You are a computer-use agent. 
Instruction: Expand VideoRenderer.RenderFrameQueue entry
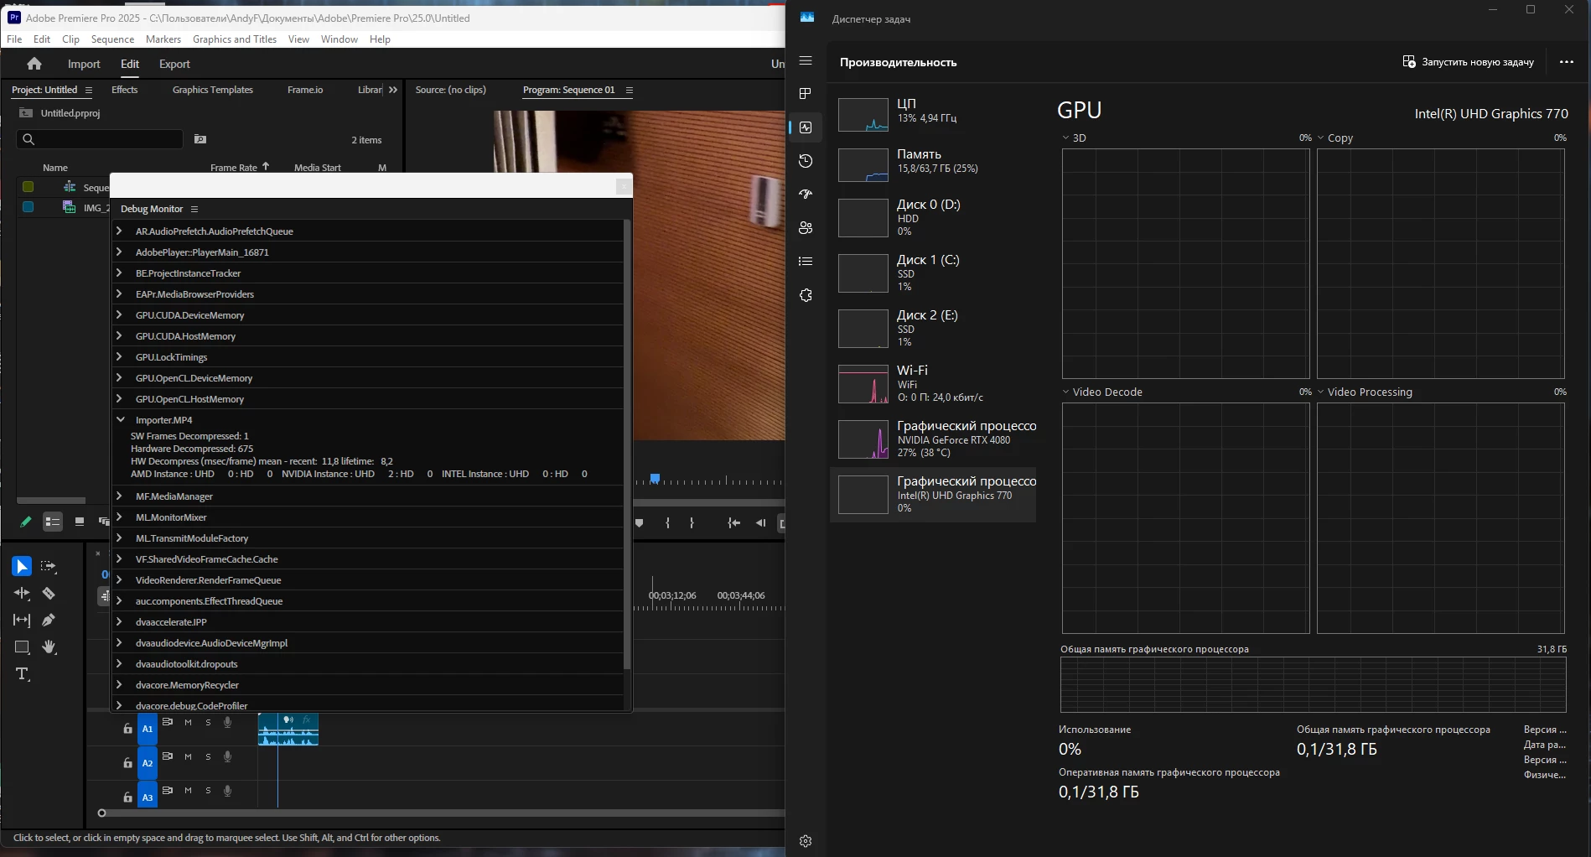[x=120, y=579]
